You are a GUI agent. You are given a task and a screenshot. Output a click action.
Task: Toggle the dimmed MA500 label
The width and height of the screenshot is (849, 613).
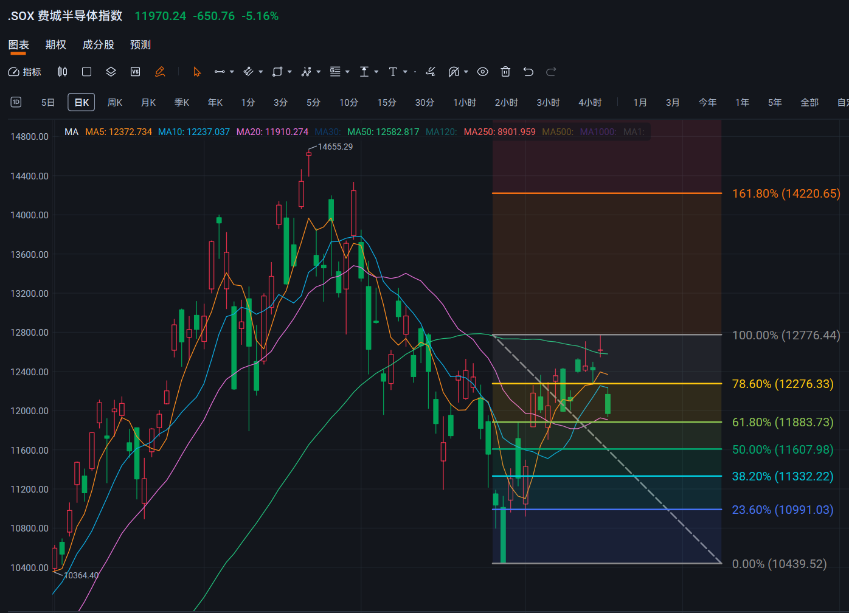pos(558,132)
